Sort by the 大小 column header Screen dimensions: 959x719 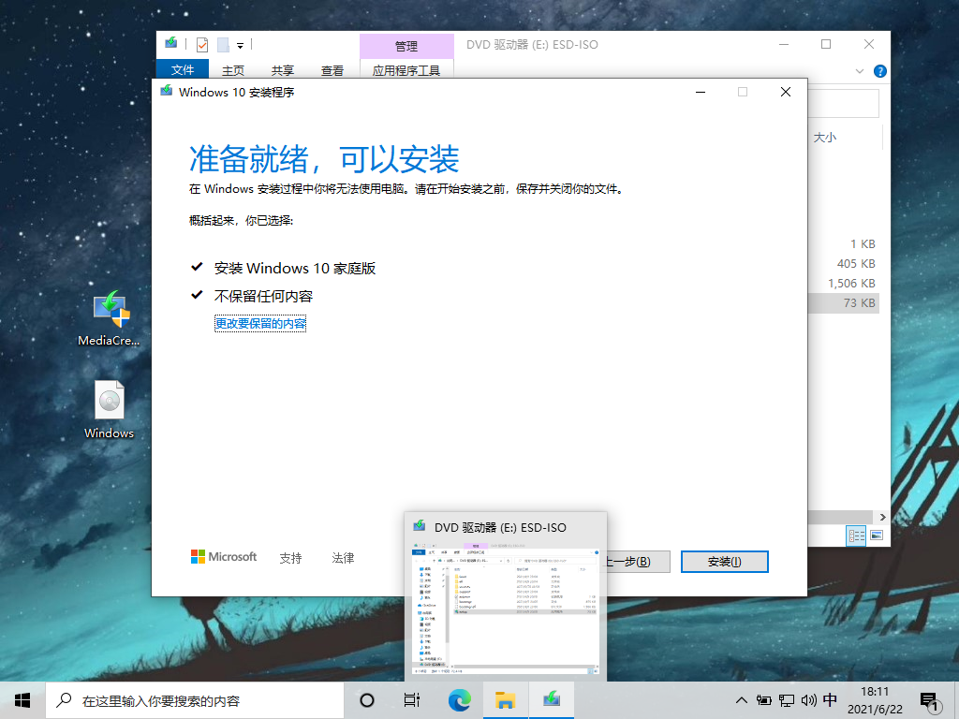coord(824,138)
